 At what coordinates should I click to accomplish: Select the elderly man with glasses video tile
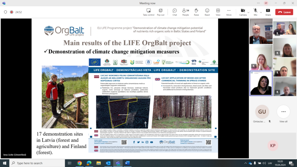261,31
